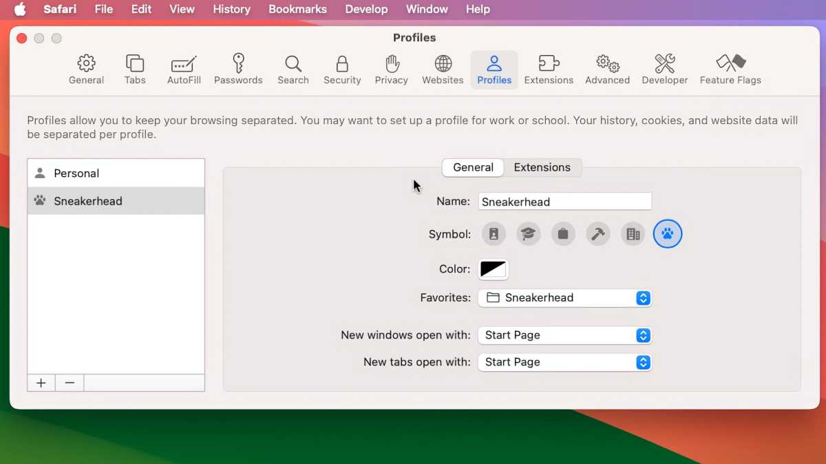Add a new profile with plus button
826x464 pixels.
click(41, 383)
